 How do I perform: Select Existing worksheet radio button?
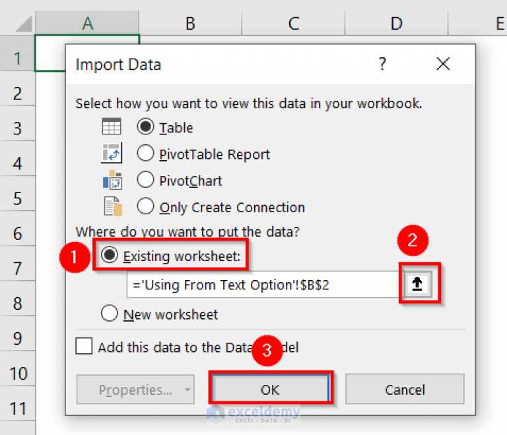[110, 256]
